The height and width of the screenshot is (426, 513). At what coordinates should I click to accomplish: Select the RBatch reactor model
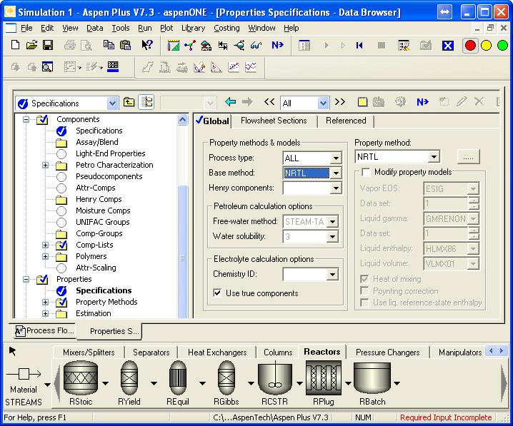(x=372, y=378)
